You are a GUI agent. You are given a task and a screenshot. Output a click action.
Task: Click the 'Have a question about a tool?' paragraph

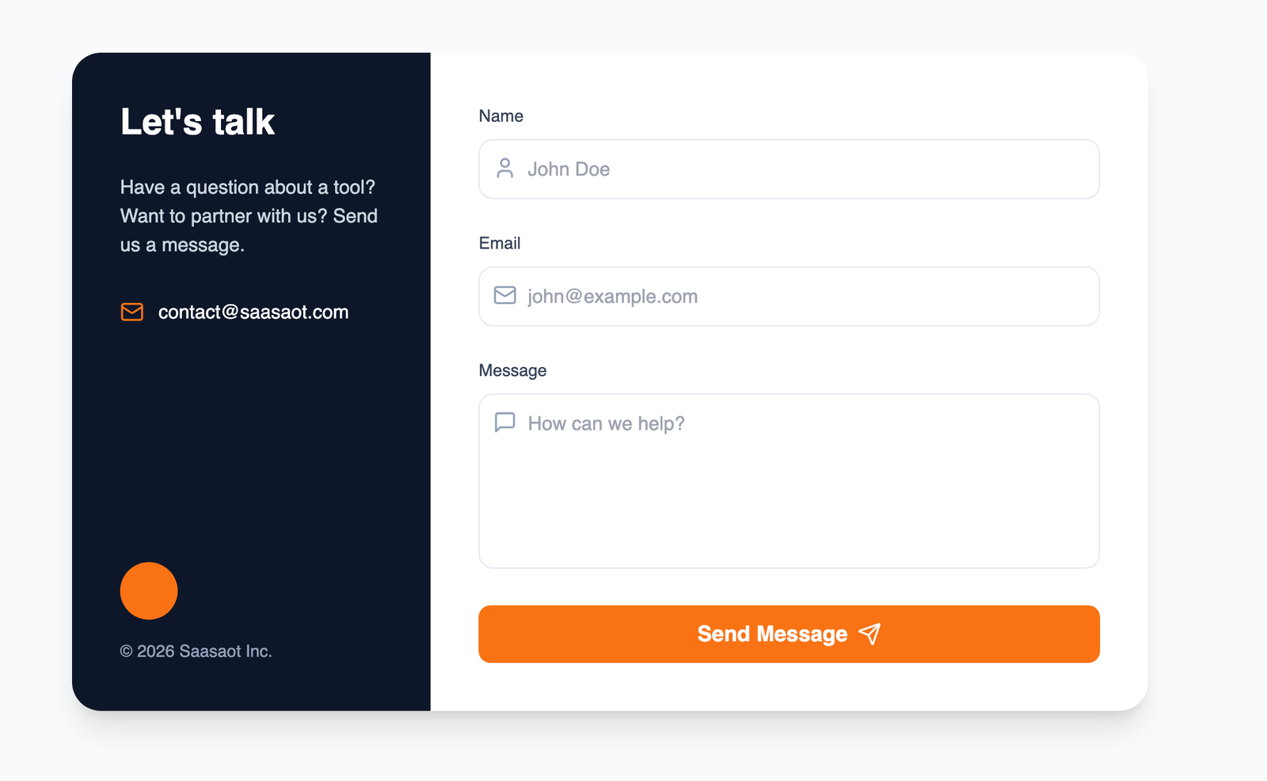[x=248, y=216]
